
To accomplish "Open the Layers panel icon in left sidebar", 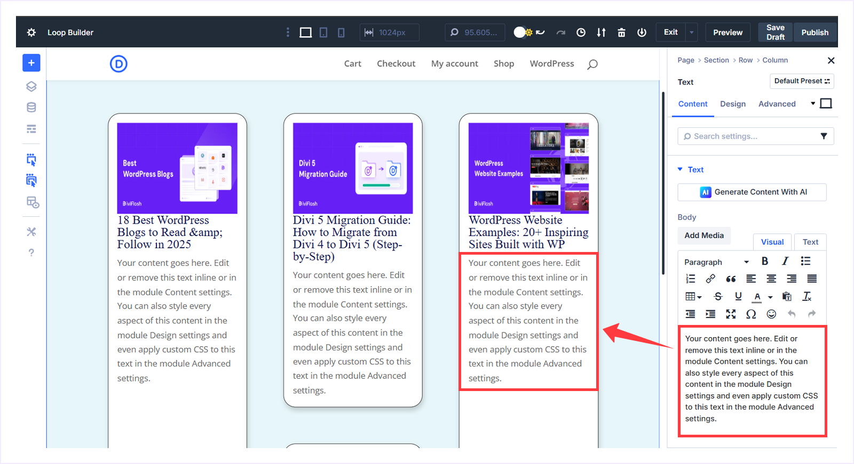I will coord(31,86).
